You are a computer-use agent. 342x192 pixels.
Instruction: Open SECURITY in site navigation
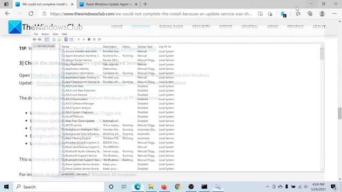point(201,27)
